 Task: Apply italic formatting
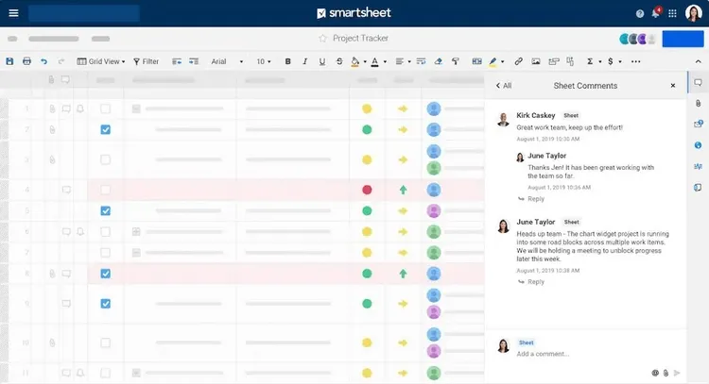click(x=304, y=61)
